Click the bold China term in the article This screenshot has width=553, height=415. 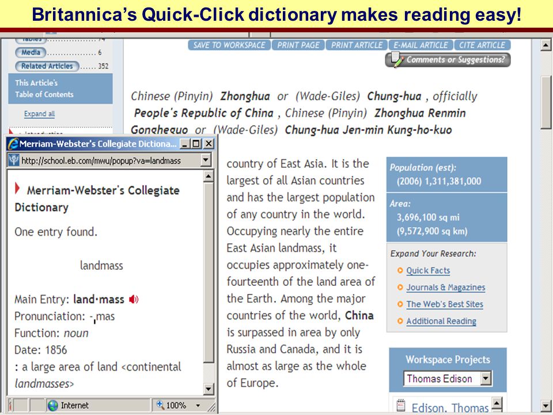click(359, 315)
